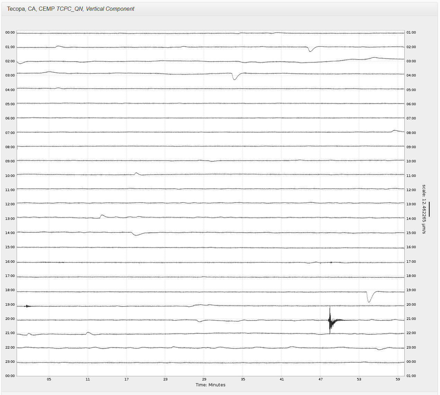The height and width of the screenshot is (395, 440).
Task: Click the dip on the 14:00 trace
Action: coord(137,234)
